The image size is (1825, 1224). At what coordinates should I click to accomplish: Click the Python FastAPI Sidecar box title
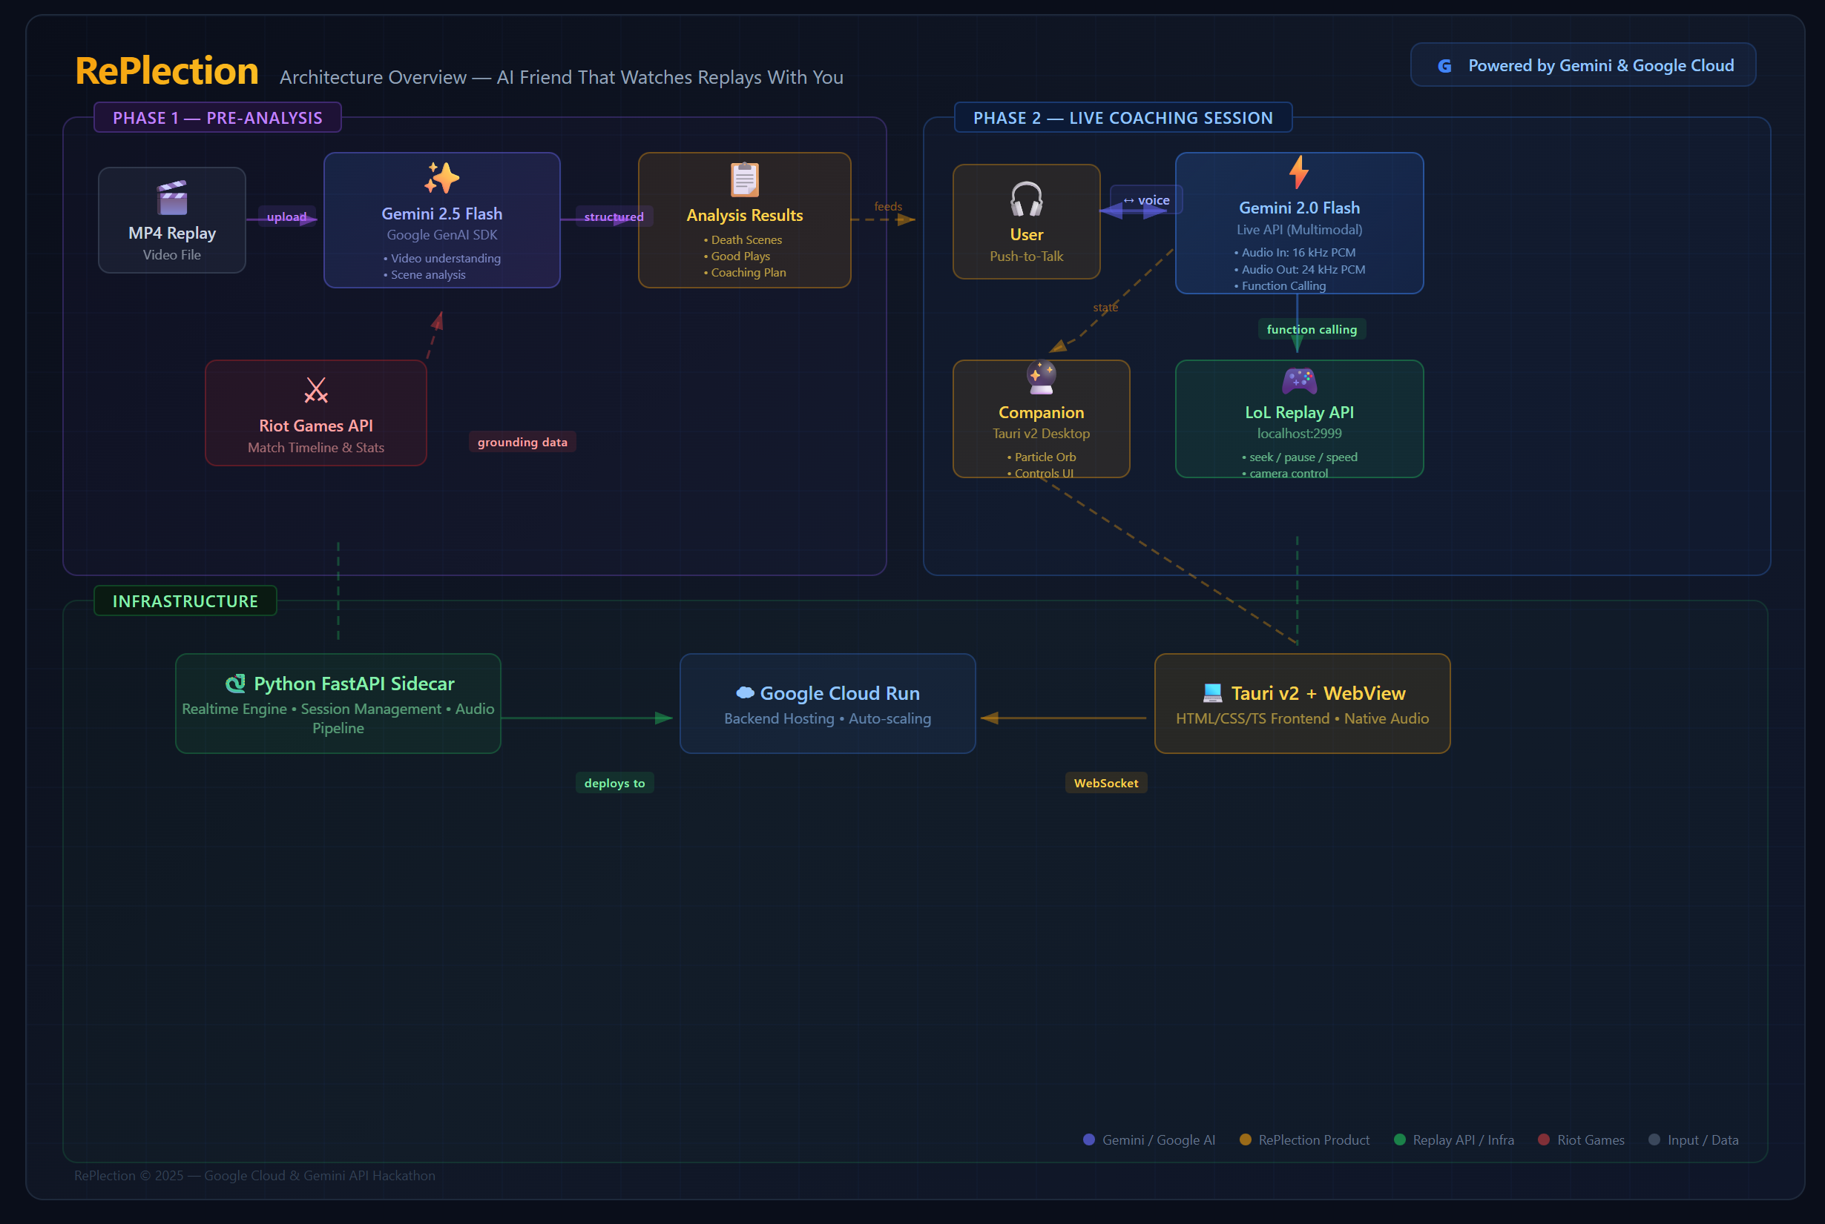point(353,684)
